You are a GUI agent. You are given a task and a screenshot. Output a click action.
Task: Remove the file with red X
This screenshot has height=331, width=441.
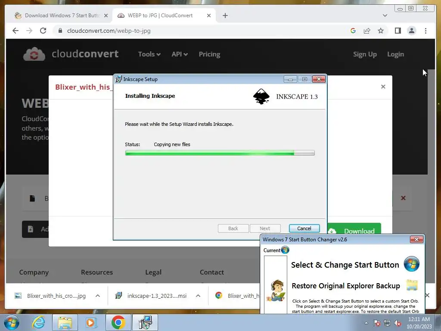point(403,198)
